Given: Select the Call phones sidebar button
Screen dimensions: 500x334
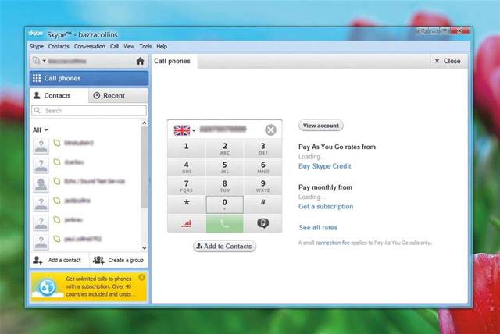Looking at the screenshot, I should [89, 78].
